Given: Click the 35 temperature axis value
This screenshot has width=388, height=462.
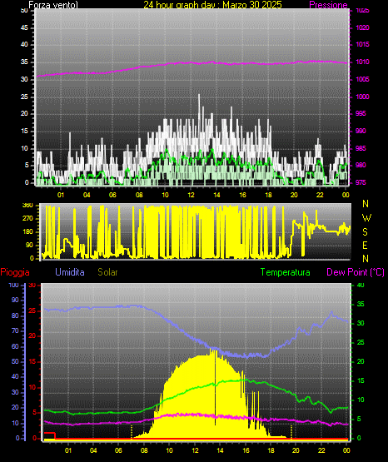Looking at the screenshot, I should 361,304.
